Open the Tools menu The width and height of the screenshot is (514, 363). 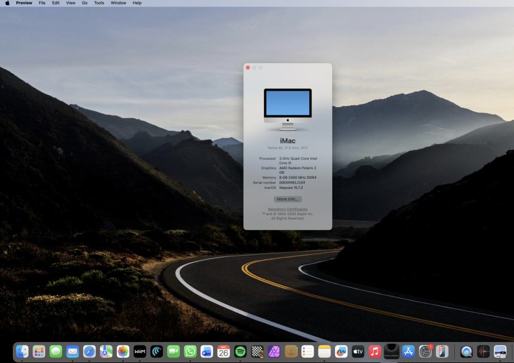[x=99, y=3]
